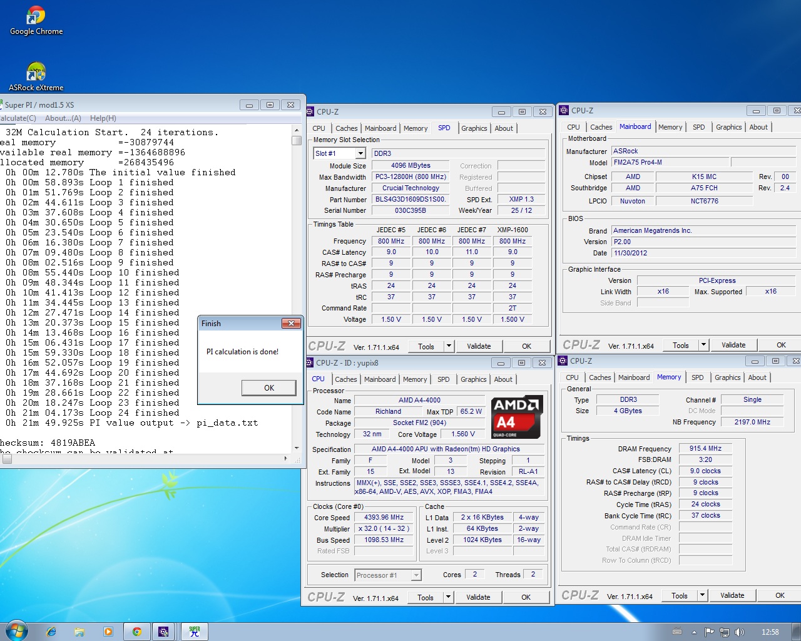
Task: Click Tools button in SPD window
Action: (x=426, y=346)
